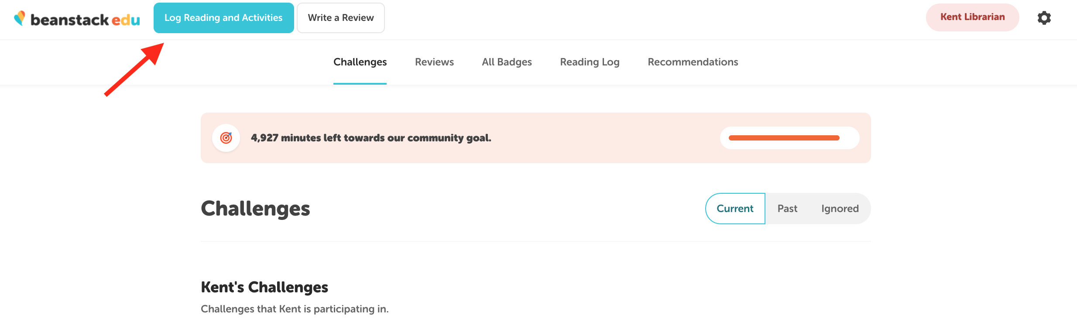Click the minutes left community goal text
The height and width of the screenshot is (336, 1077).
click(x=371, y=138)
